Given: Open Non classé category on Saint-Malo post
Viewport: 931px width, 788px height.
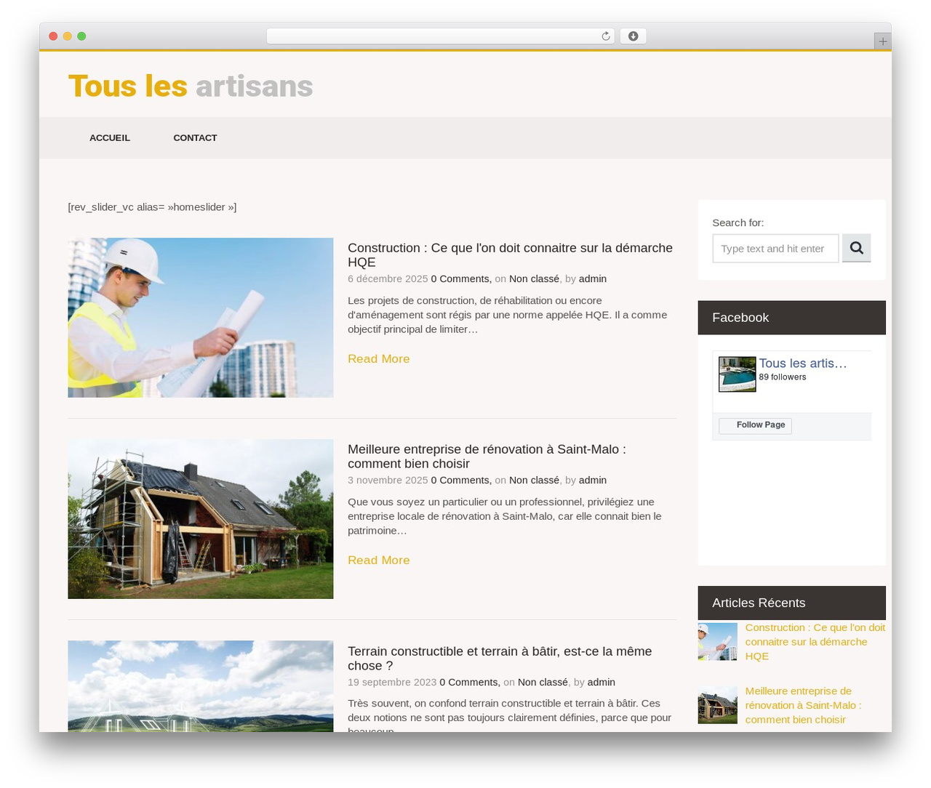Looking at the screenshot, I should point(534,481).
